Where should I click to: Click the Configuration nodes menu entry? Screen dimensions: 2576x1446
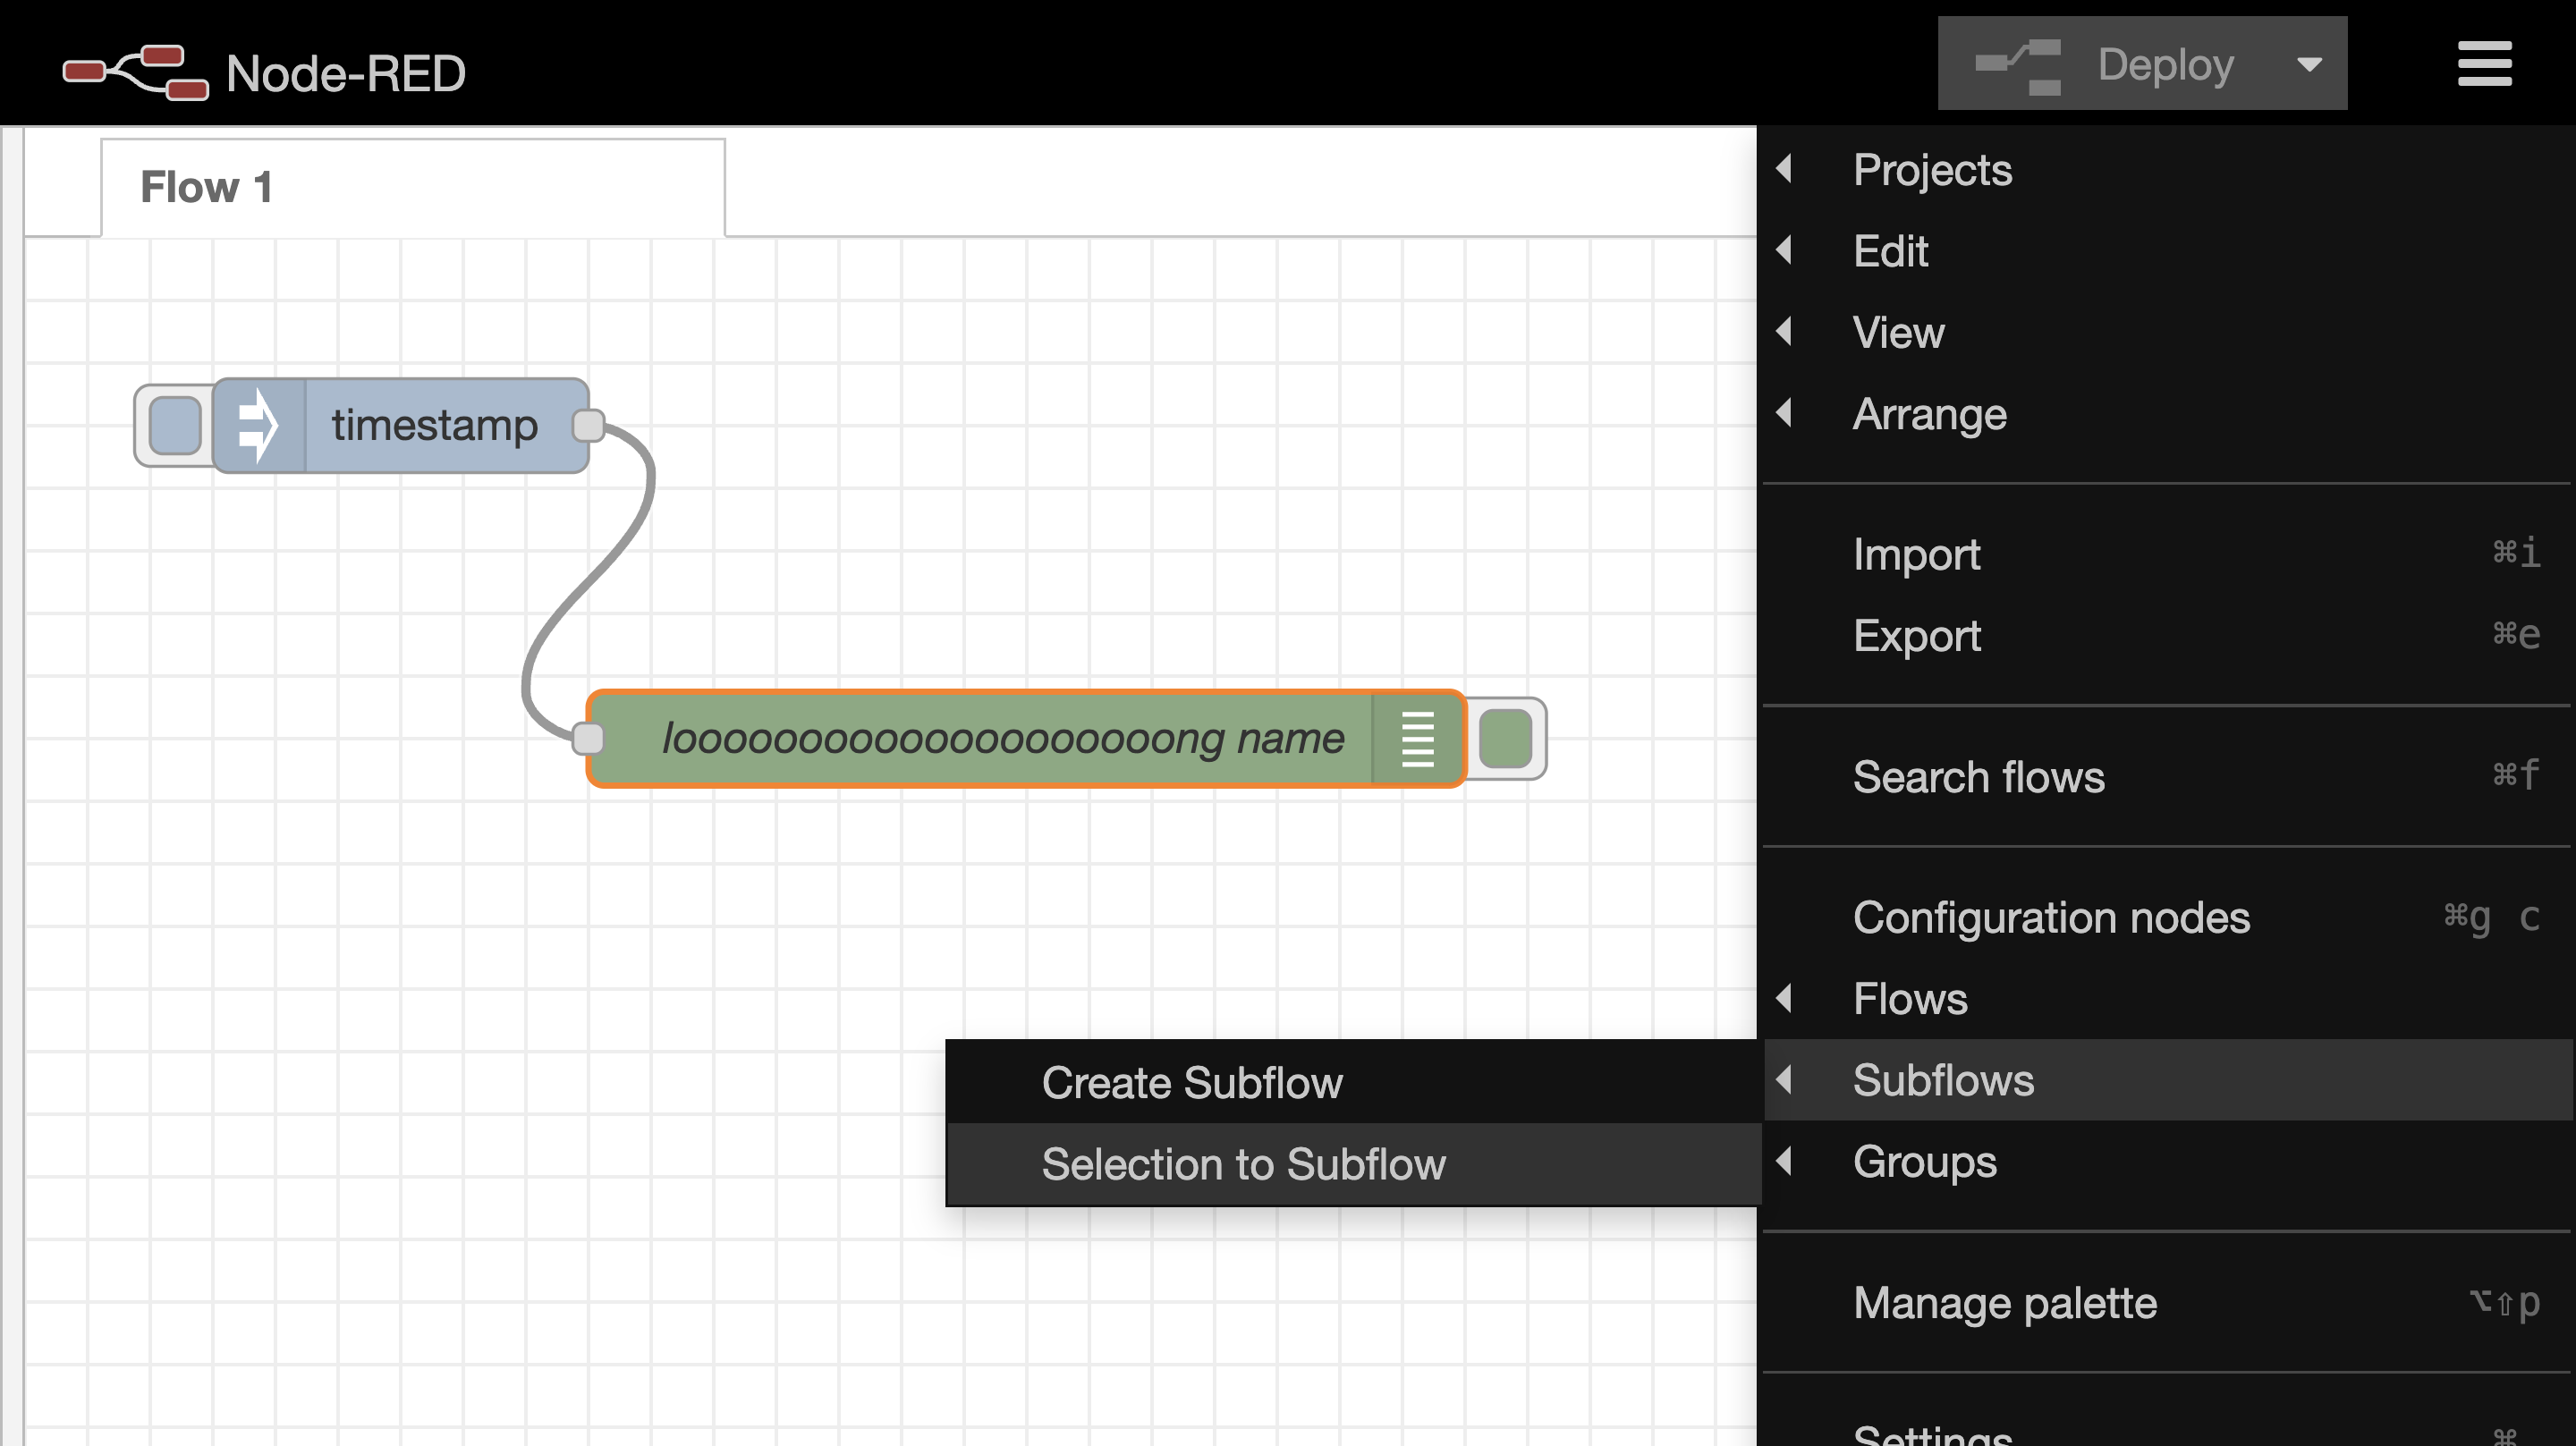click(x=2052, y=917)
